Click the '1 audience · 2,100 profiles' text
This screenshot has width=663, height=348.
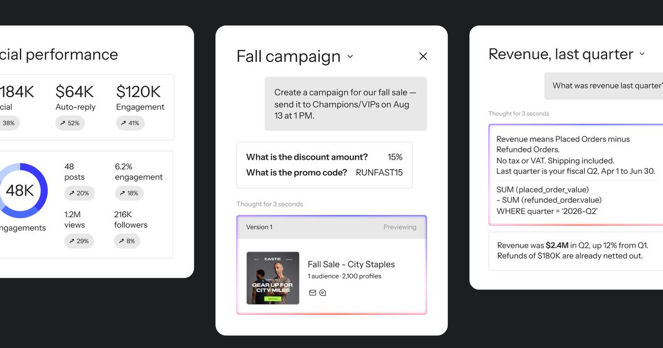(345, 276)
